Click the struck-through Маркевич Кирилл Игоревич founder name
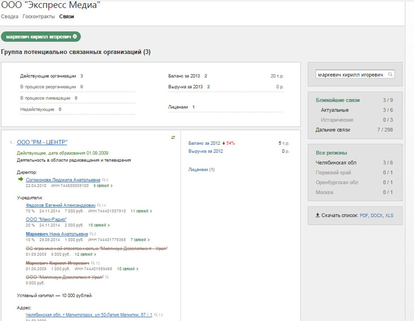 coord(57,263)
